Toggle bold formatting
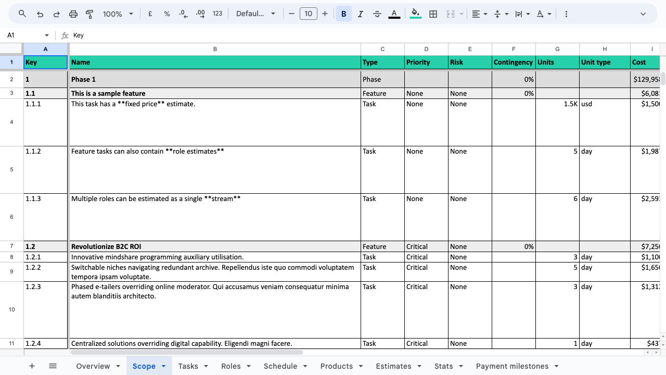The height and width of the screenshot is (375, 666). 343,14
